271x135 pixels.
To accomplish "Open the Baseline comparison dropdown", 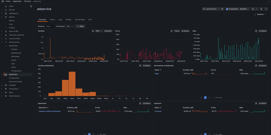I will coord(244,9).
